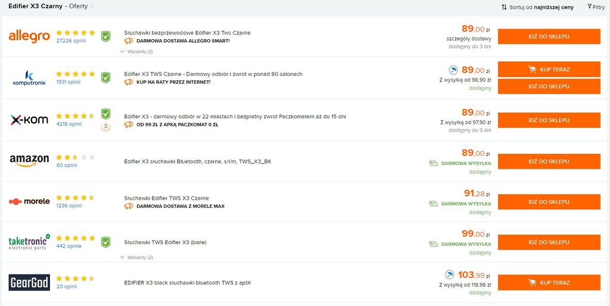Click Kup teraz for Komputronik offer
This screenshot has width=610, height=306.
pos(549,70)
